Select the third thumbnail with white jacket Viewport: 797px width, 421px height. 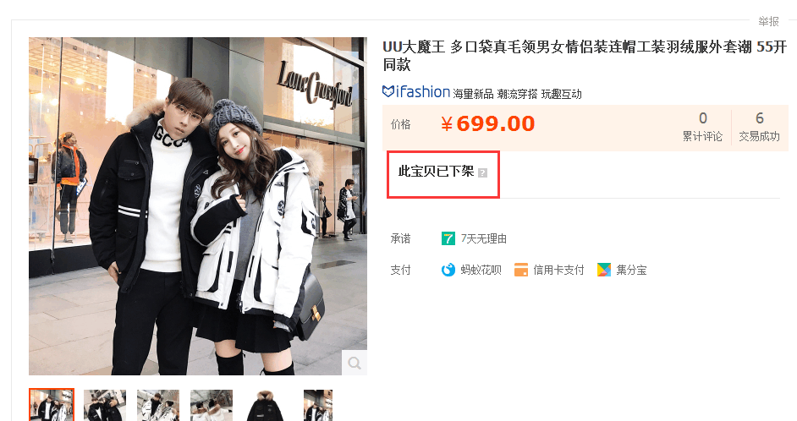158,405
